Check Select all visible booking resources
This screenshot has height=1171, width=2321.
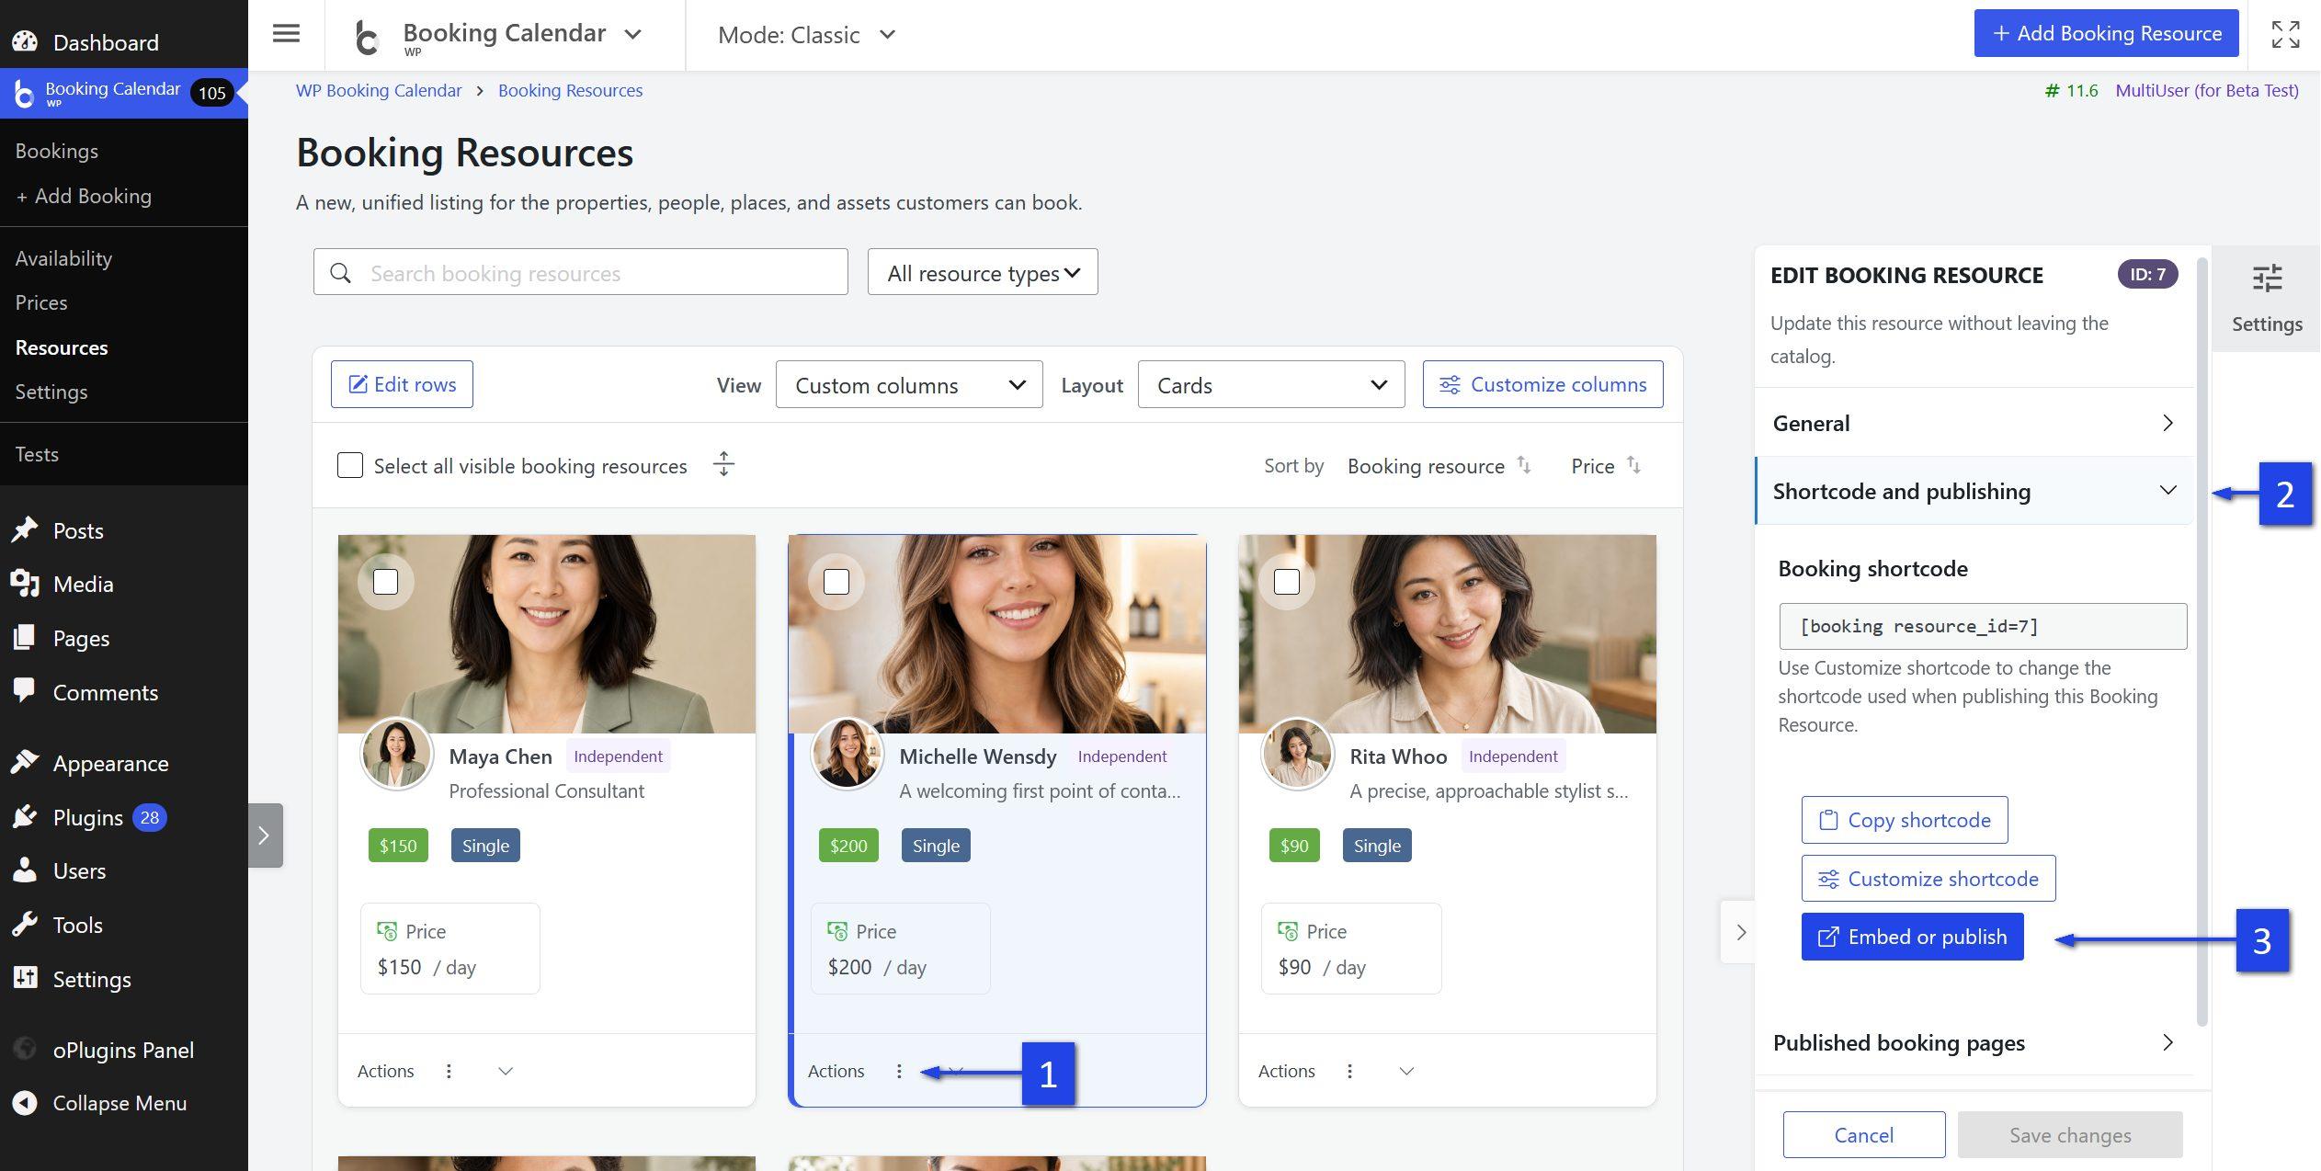tap(350, 465)
